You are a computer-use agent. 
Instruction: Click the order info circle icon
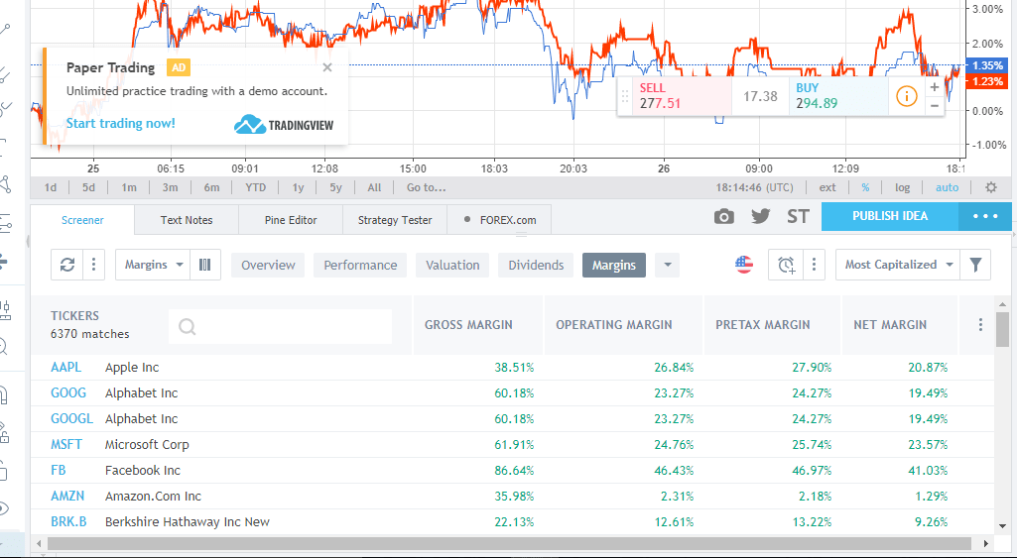click(x=906, y=96)
